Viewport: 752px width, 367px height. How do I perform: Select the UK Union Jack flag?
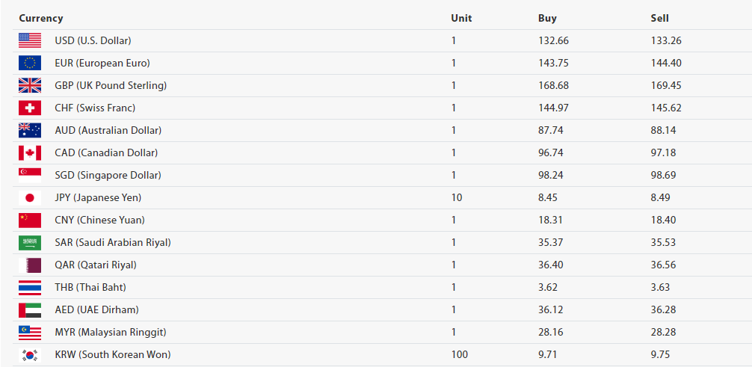pyautogui.click(x=30, y=85)
